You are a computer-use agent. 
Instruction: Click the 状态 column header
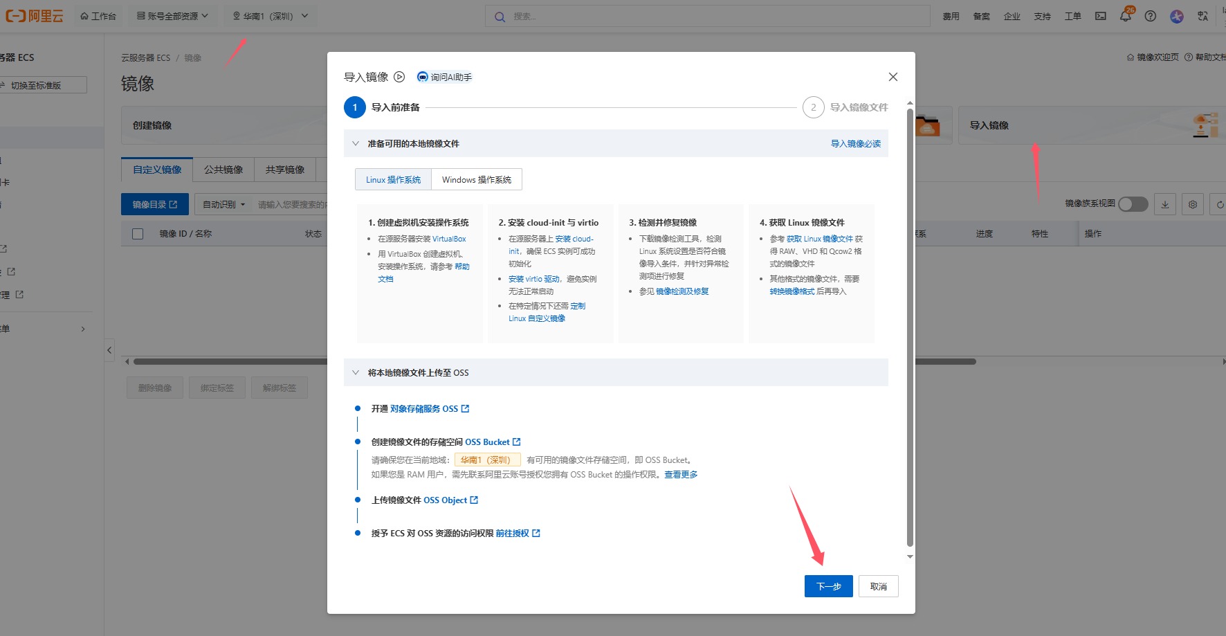pos(313,234)
